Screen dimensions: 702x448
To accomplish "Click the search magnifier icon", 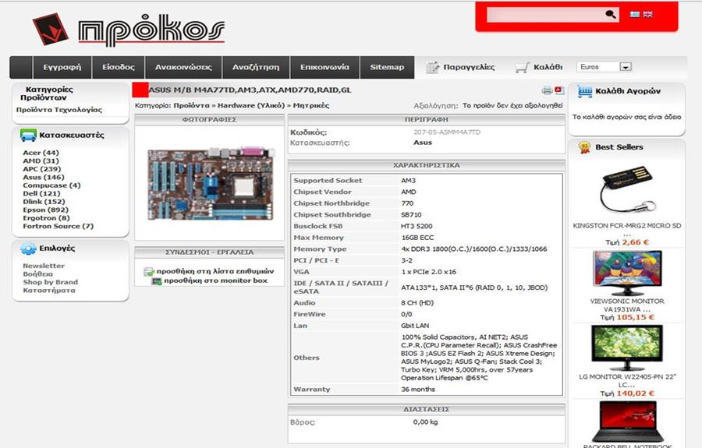I will [610, 14].
